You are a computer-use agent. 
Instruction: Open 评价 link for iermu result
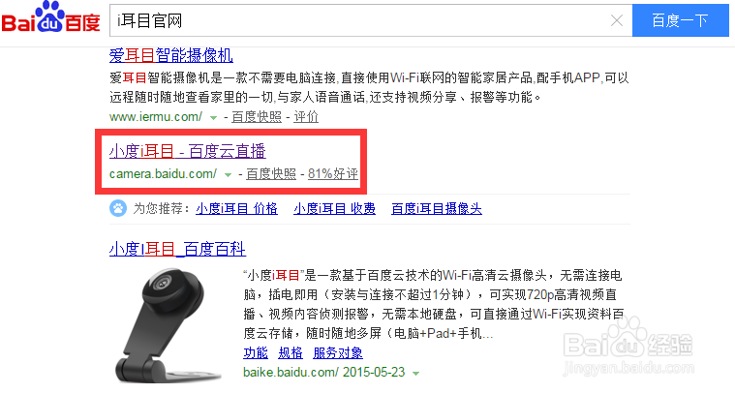coord(306,117)
